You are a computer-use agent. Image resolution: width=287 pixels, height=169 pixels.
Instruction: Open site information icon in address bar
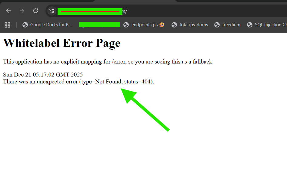point(52,11)
